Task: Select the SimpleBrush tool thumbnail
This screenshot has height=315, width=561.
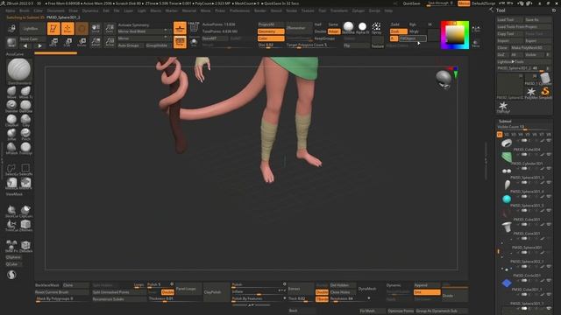Action: (x=545, y=93)
